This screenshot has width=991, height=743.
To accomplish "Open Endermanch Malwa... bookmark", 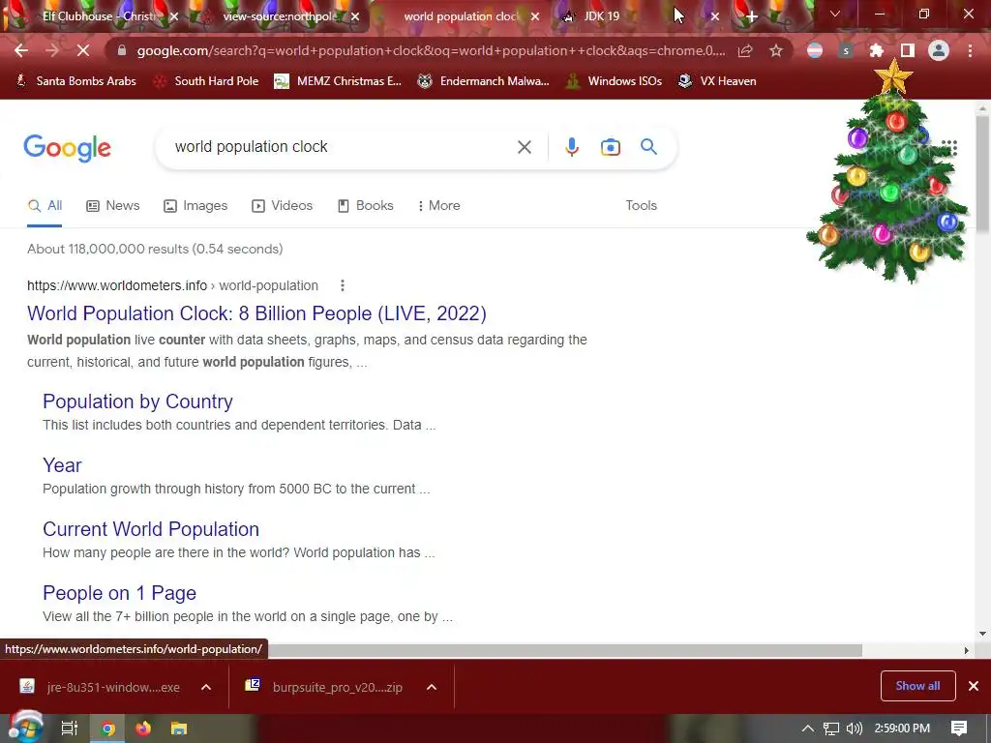I will tap(484, 81).
